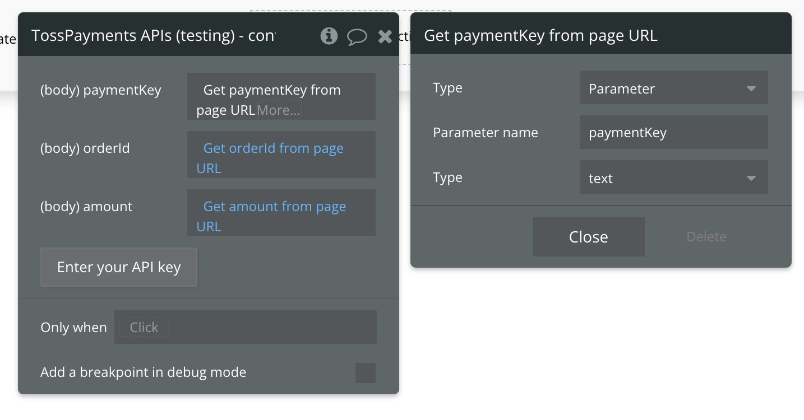The height and width of the screenshot is (420, 804).
Task: Enable the breakpoint in debug mode checkbox
Action: point(366,373)
